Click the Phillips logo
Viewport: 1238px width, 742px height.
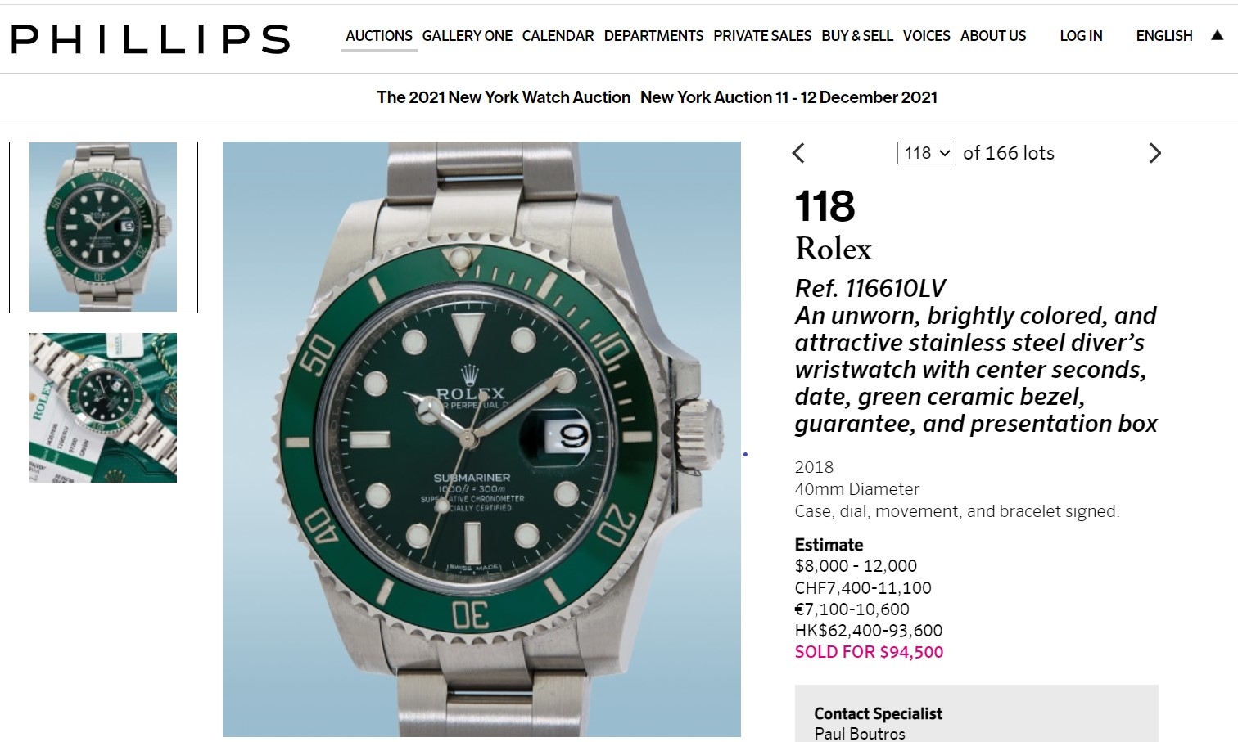tap(151, 38)
